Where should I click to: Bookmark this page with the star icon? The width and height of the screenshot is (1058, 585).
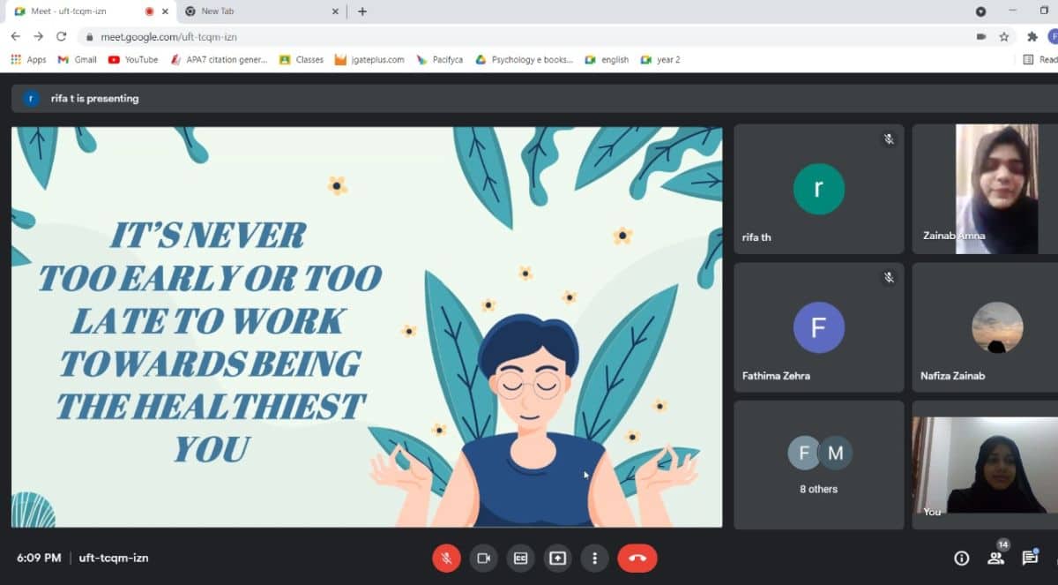coord(1004,36)
